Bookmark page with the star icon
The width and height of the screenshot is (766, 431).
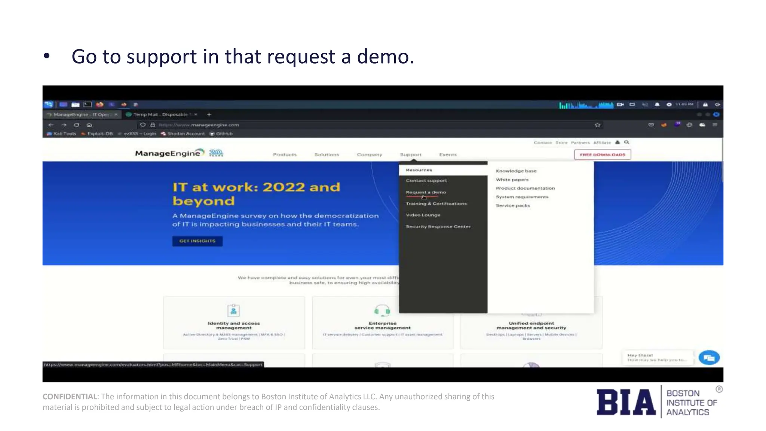(597, 125)
